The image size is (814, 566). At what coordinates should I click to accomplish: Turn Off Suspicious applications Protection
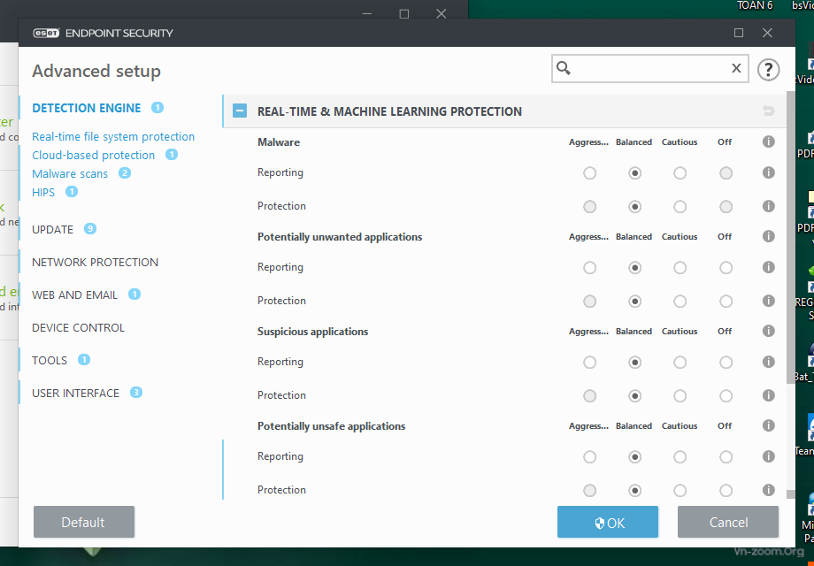[x=726, y=395]
